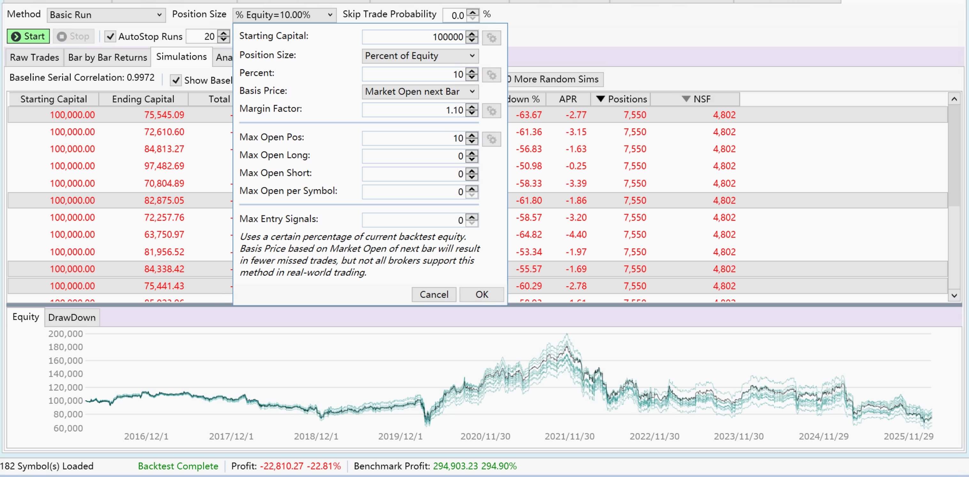The image size is (969, 477).
Task: Click gear icon next to Max Open Pos
Action: click(x=491, y=139)
